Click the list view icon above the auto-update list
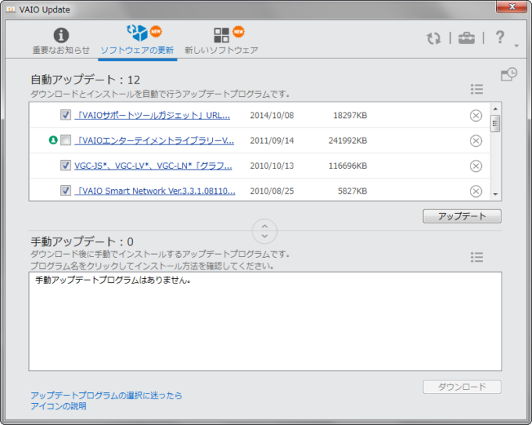This screenshot has height=425, width=532. pyautogui.click(x=476, y=90)
